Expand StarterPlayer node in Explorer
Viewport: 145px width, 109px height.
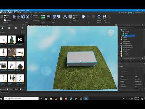point(119,55)
